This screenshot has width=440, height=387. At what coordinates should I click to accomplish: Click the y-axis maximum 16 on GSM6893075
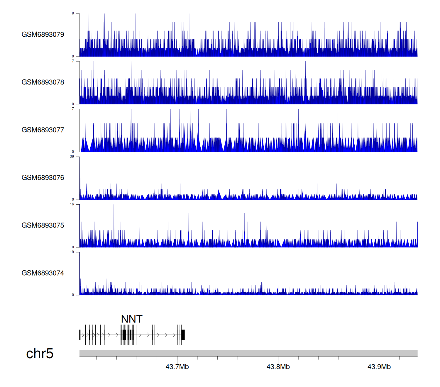(72, 204)
